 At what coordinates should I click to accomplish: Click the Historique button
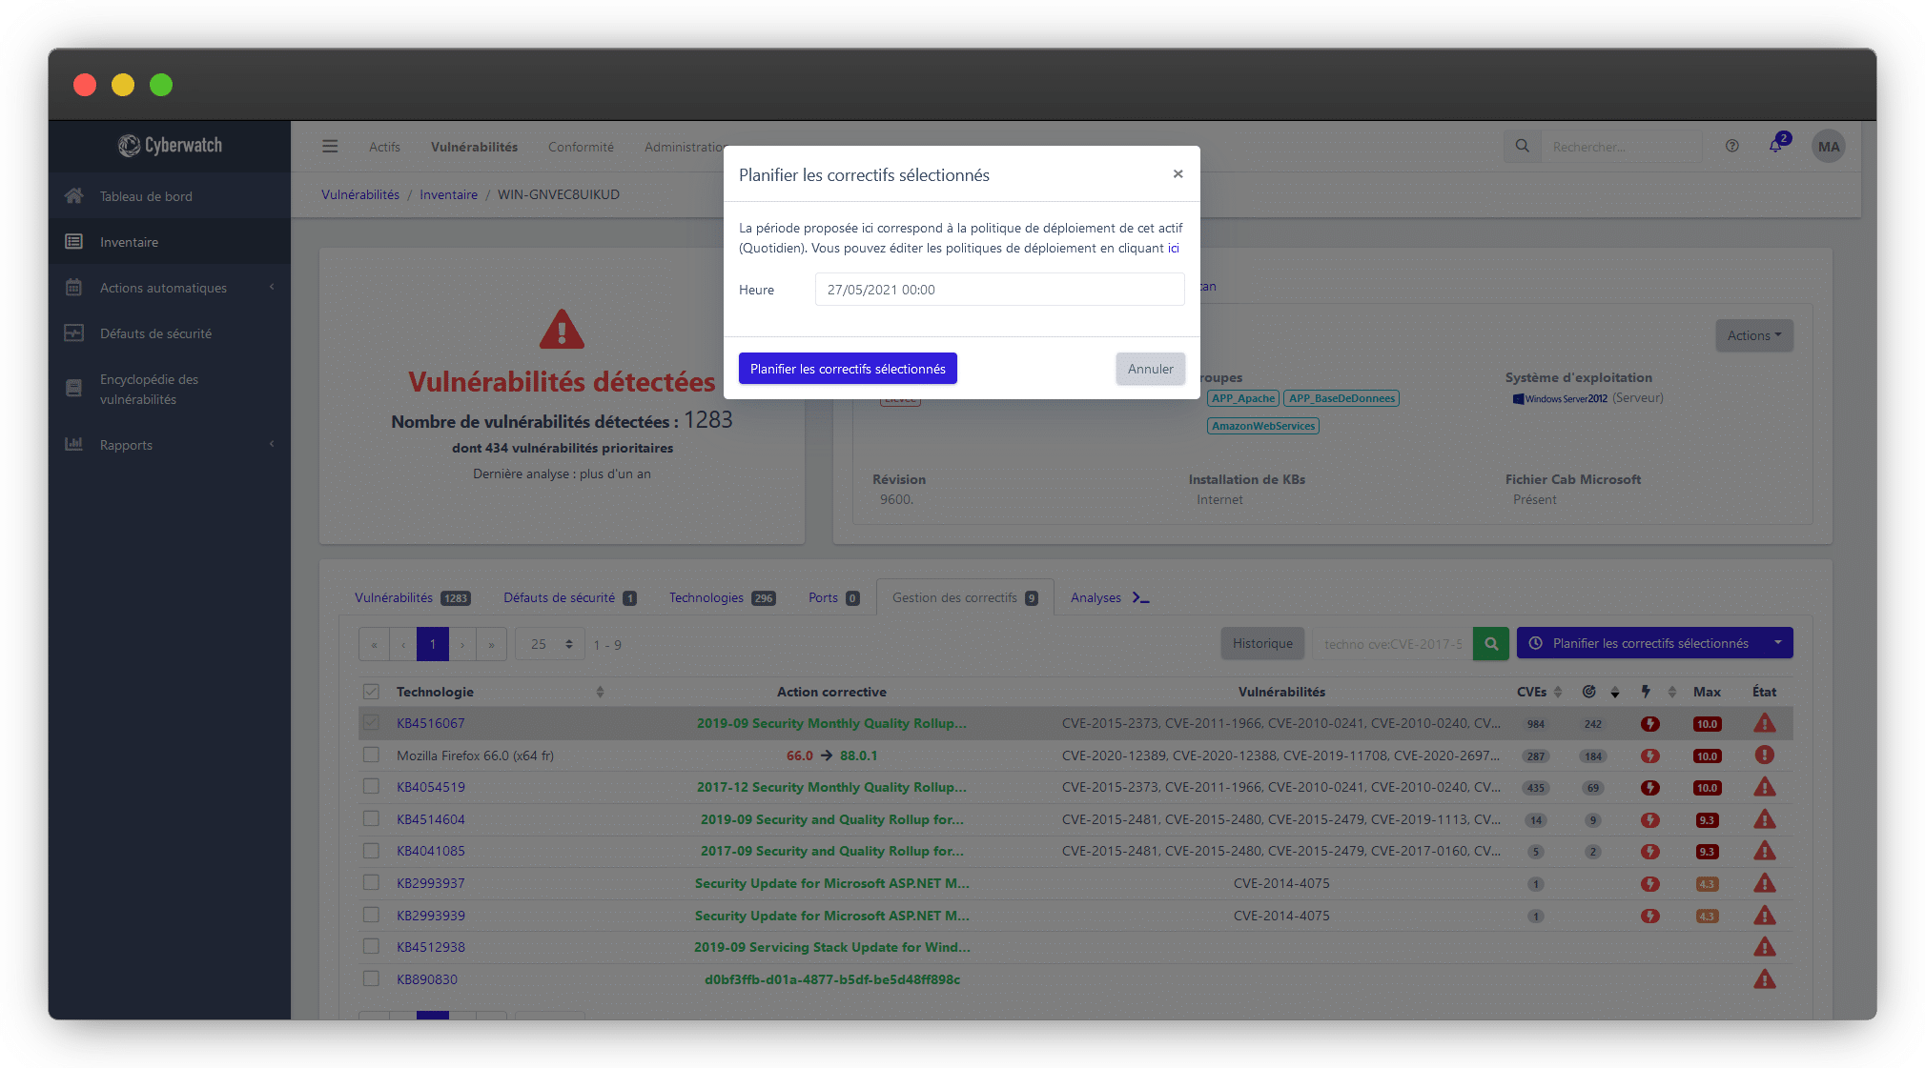1260,643
